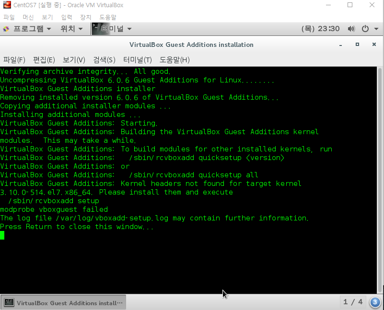Open terminal 파일(F) menu
The width and height of the screenshot is (384, 310).
point(14,60)
